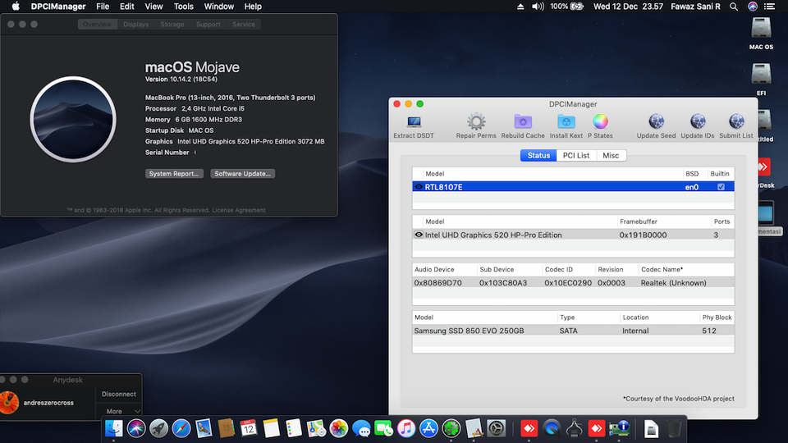This screenshot has width=788, height=443.
Task: Open the Tools menu in menu bar
Action: coord(184,7)
